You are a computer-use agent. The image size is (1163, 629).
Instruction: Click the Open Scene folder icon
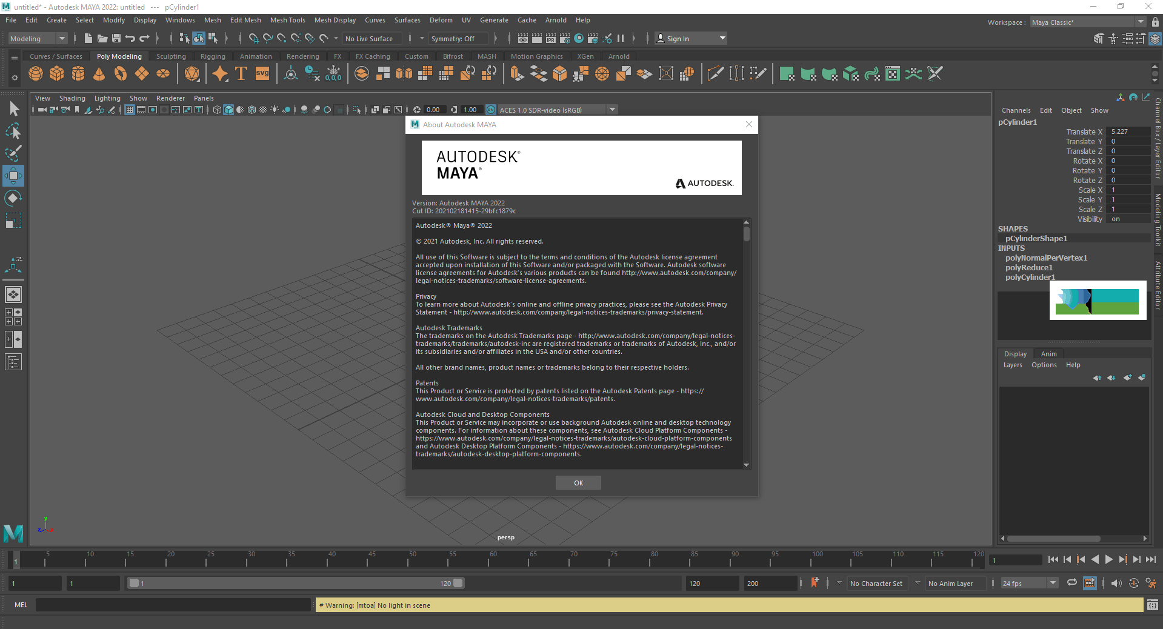[102, 38]
